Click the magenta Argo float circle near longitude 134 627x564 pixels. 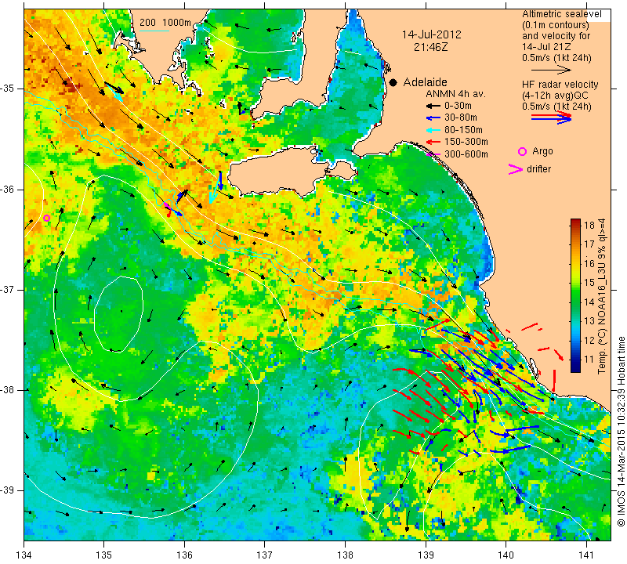(x=46, y=219)
